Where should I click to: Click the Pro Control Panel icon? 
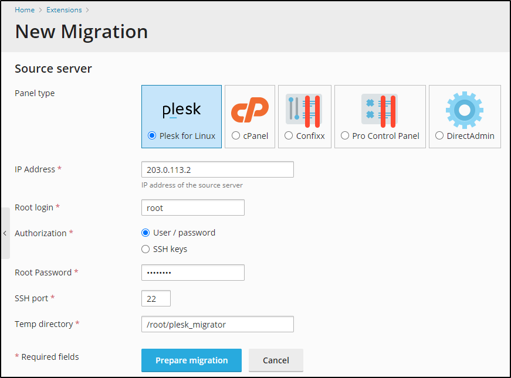tap(379, 110)
